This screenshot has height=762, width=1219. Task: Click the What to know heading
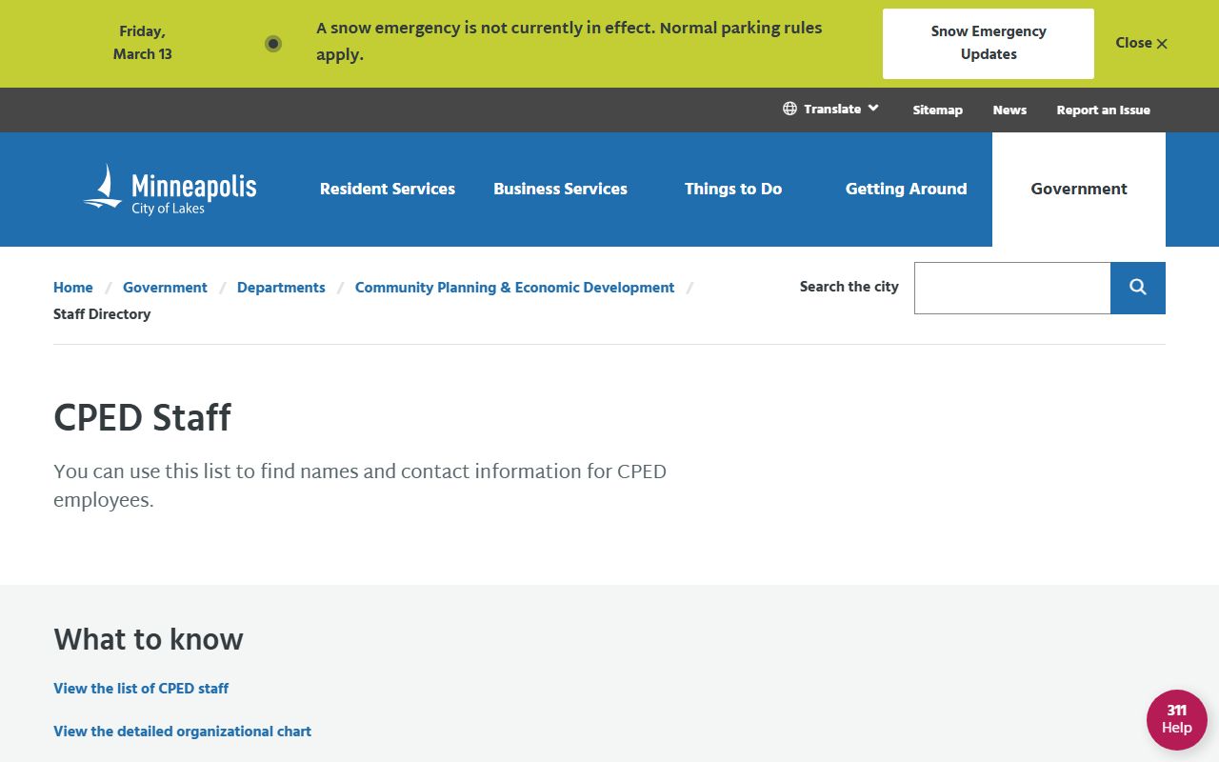click(x=149, y=639)
